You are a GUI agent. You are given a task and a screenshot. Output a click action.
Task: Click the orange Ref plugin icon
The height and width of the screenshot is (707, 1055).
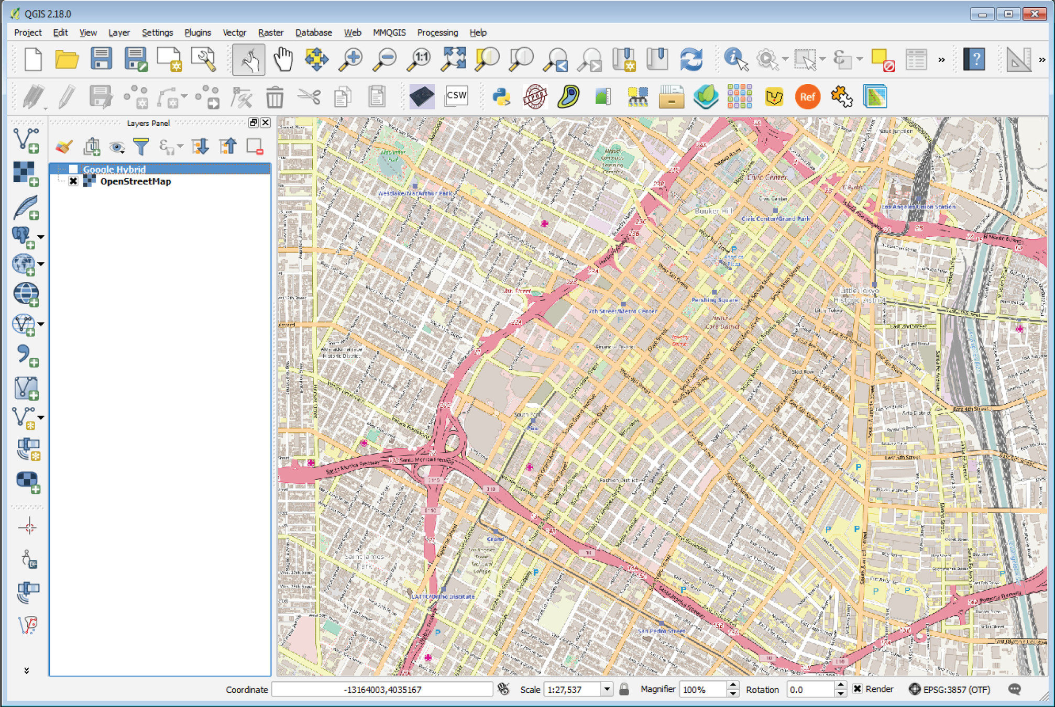807,97
